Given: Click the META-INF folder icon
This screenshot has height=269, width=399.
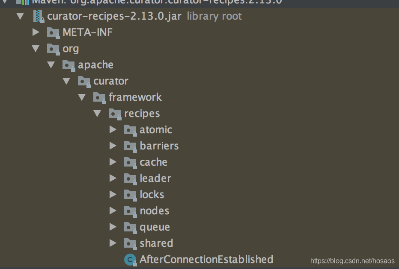Looking at the screenshot, I should [53, 32].
